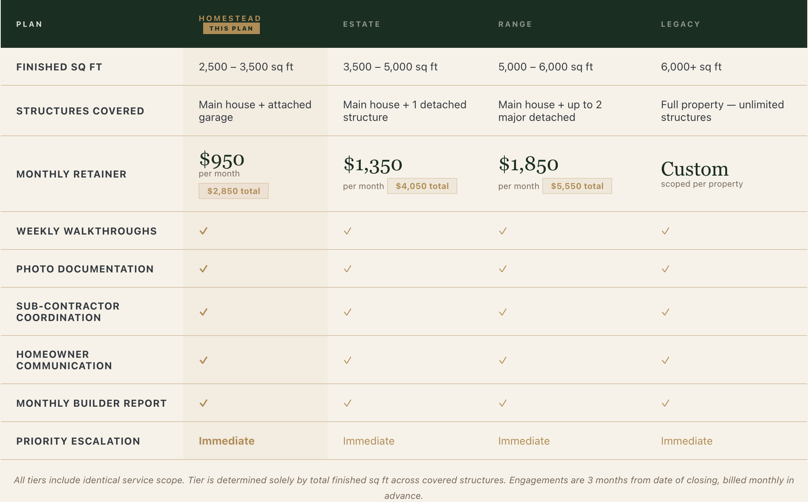Select the Legacy column header

click(680, 24)
